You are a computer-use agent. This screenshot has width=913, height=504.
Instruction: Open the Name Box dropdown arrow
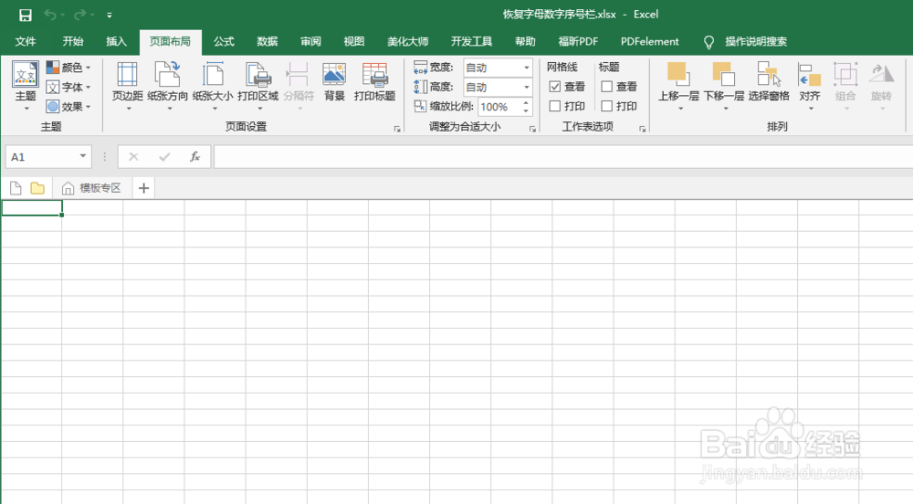83,156
